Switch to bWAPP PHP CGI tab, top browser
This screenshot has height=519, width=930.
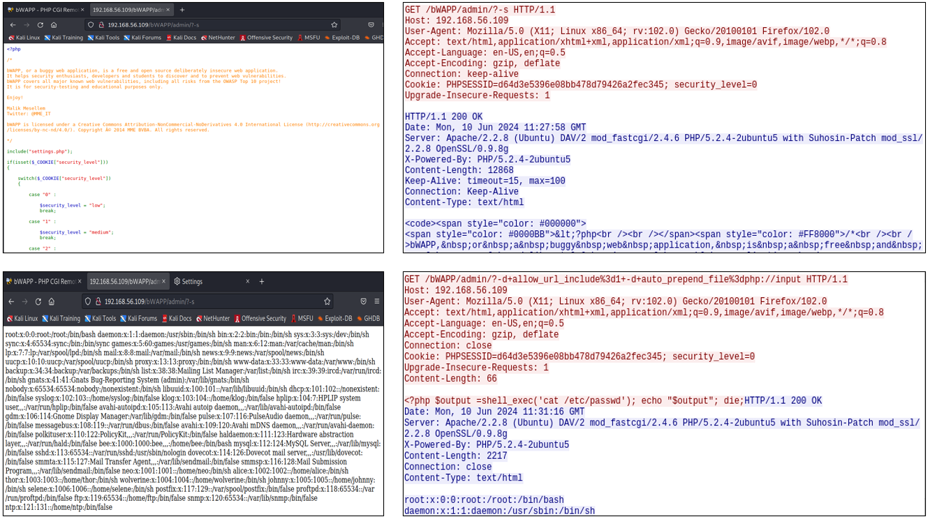pos(45,10)
